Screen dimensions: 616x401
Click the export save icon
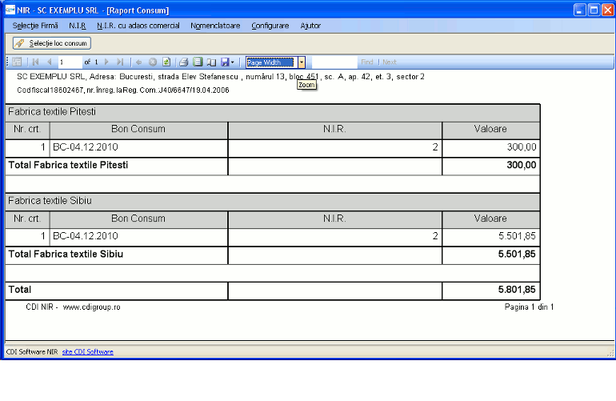pos(225,62)
